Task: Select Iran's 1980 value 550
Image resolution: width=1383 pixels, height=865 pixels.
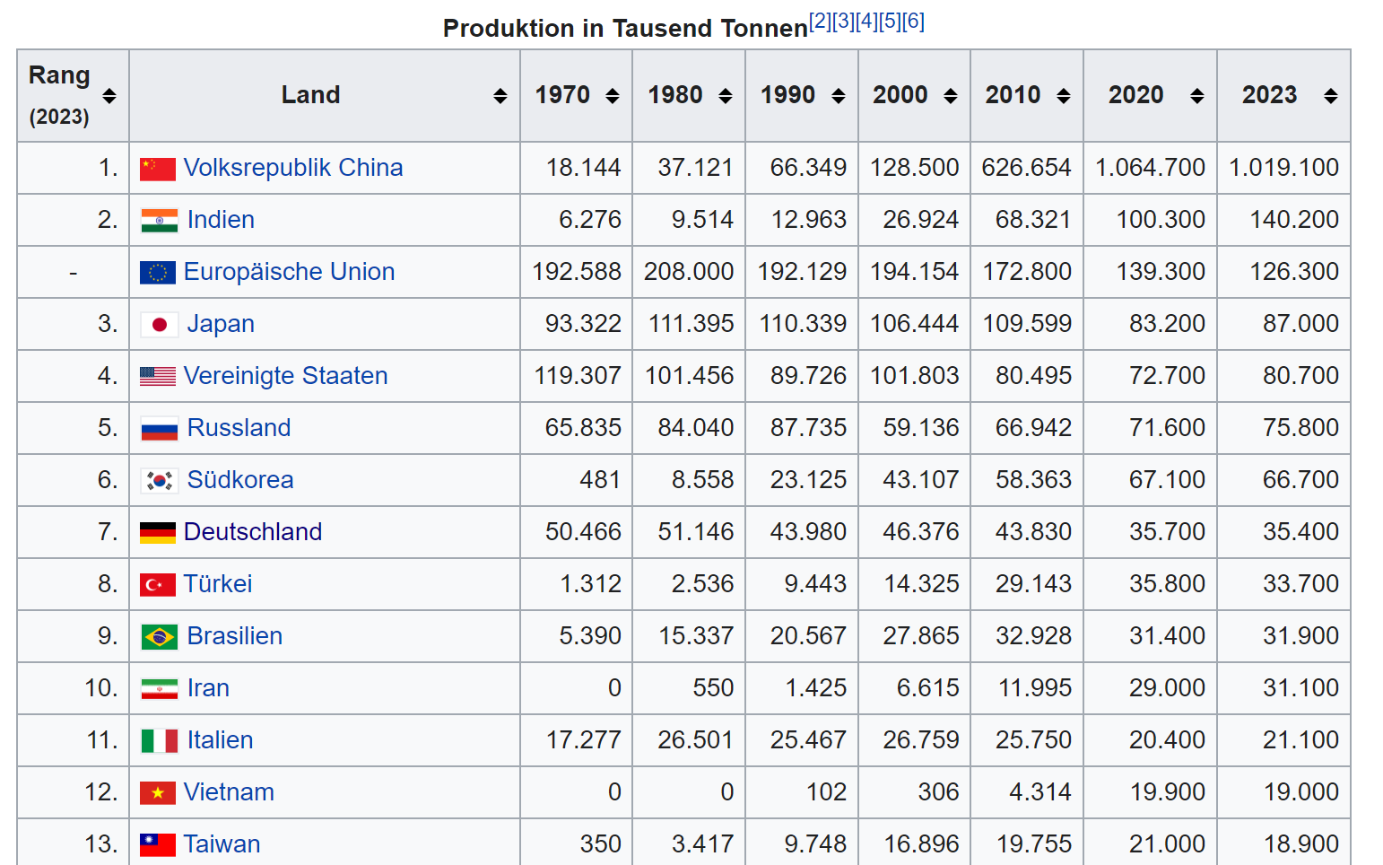Action: 714,688
